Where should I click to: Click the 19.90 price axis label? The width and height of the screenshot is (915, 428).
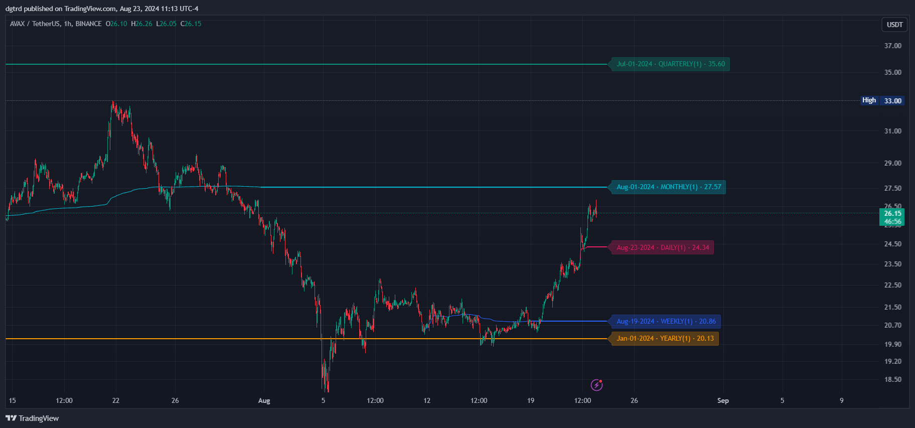coord(893,344)
